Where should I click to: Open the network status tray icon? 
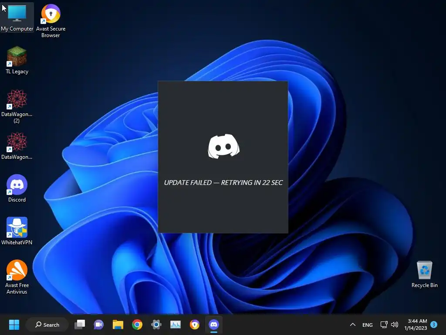point(384,325)
